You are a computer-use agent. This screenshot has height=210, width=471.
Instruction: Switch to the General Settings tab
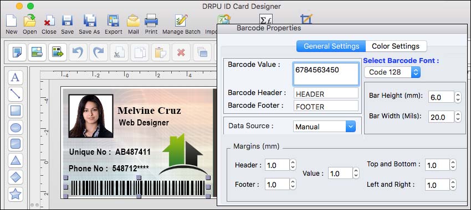coord(331,46)
